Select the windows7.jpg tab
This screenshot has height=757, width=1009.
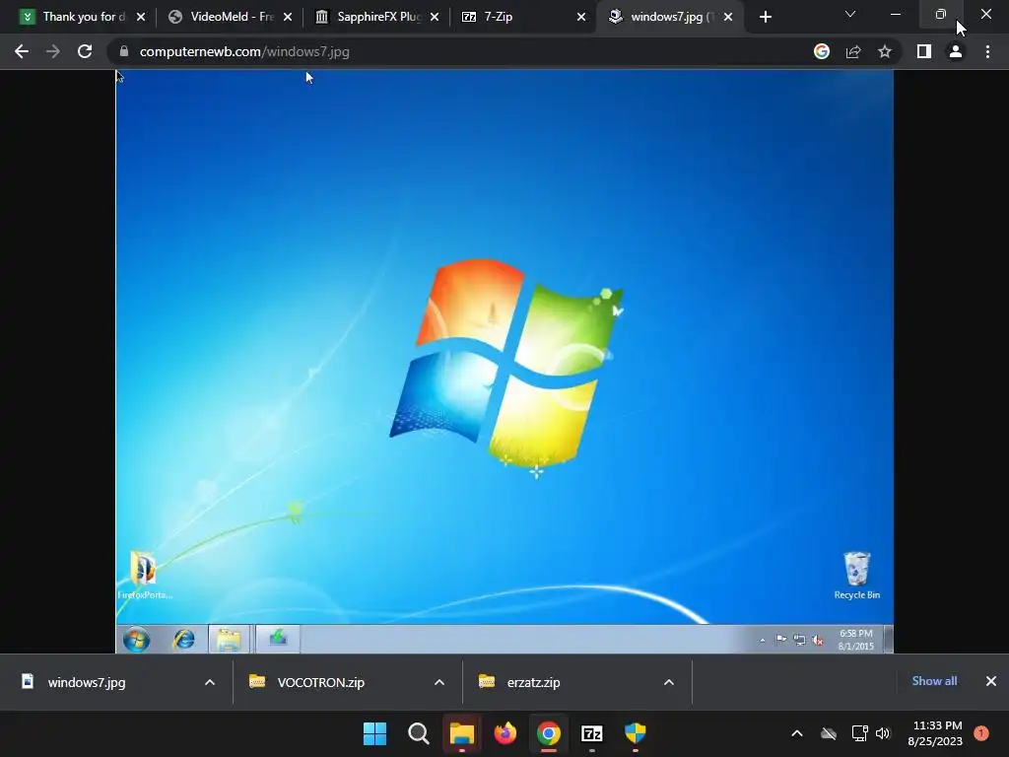point(670,17)
